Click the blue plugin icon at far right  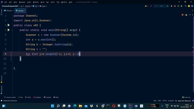(x=192, y=6)
